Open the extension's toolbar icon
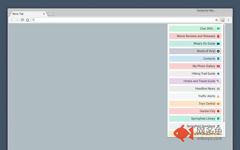The height and width of the screenshot is (150, 240). [222, 20]
